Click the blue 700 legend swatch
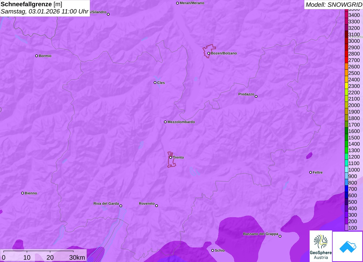Screen dimensions: 363x262 346,189
